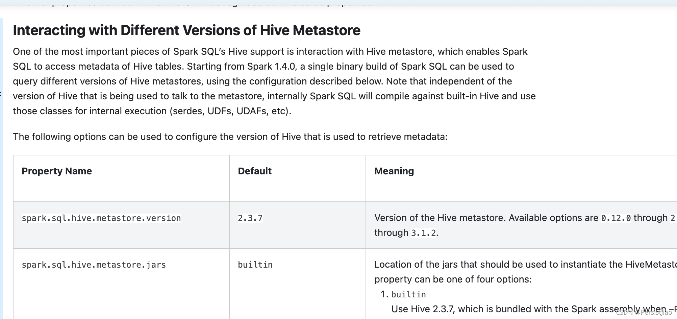Click the 3.1.2 version code text
Image resolution: width=677 pixels, height=319 pixels.
click(423, 233)
